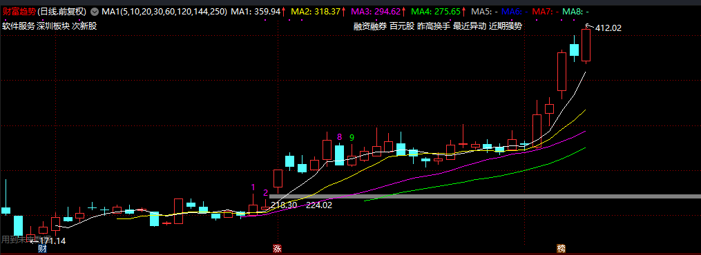Select the 近期强势 tag
Viewport: 701px width, 255px height.
point(505,26)
